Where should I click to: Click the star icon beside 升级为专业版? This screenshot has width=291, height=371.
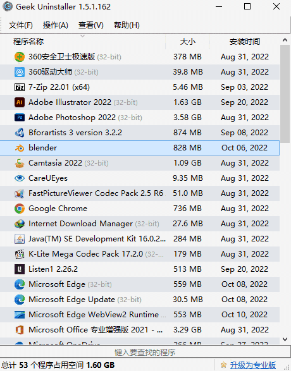pyautogui.click(x=223, y=365)
